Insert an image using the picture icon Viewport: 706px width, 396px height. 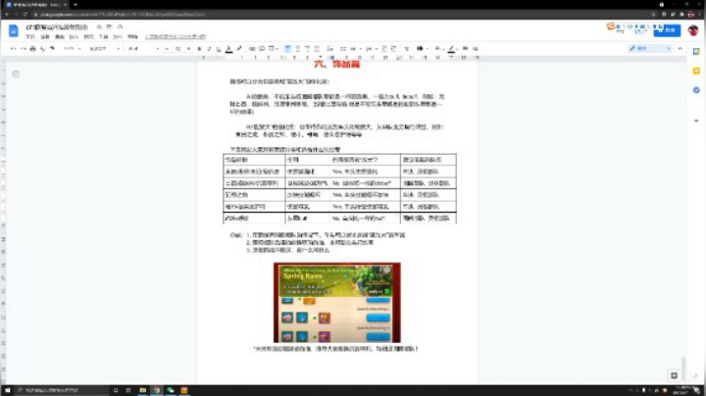[272, 49]
